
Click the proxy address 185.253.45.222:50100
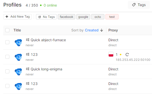coord(133,60)
